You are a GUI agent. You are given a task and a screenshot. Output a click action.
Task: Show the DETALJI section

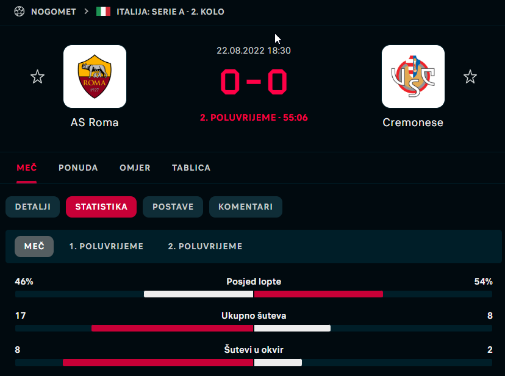coord(33,207)
